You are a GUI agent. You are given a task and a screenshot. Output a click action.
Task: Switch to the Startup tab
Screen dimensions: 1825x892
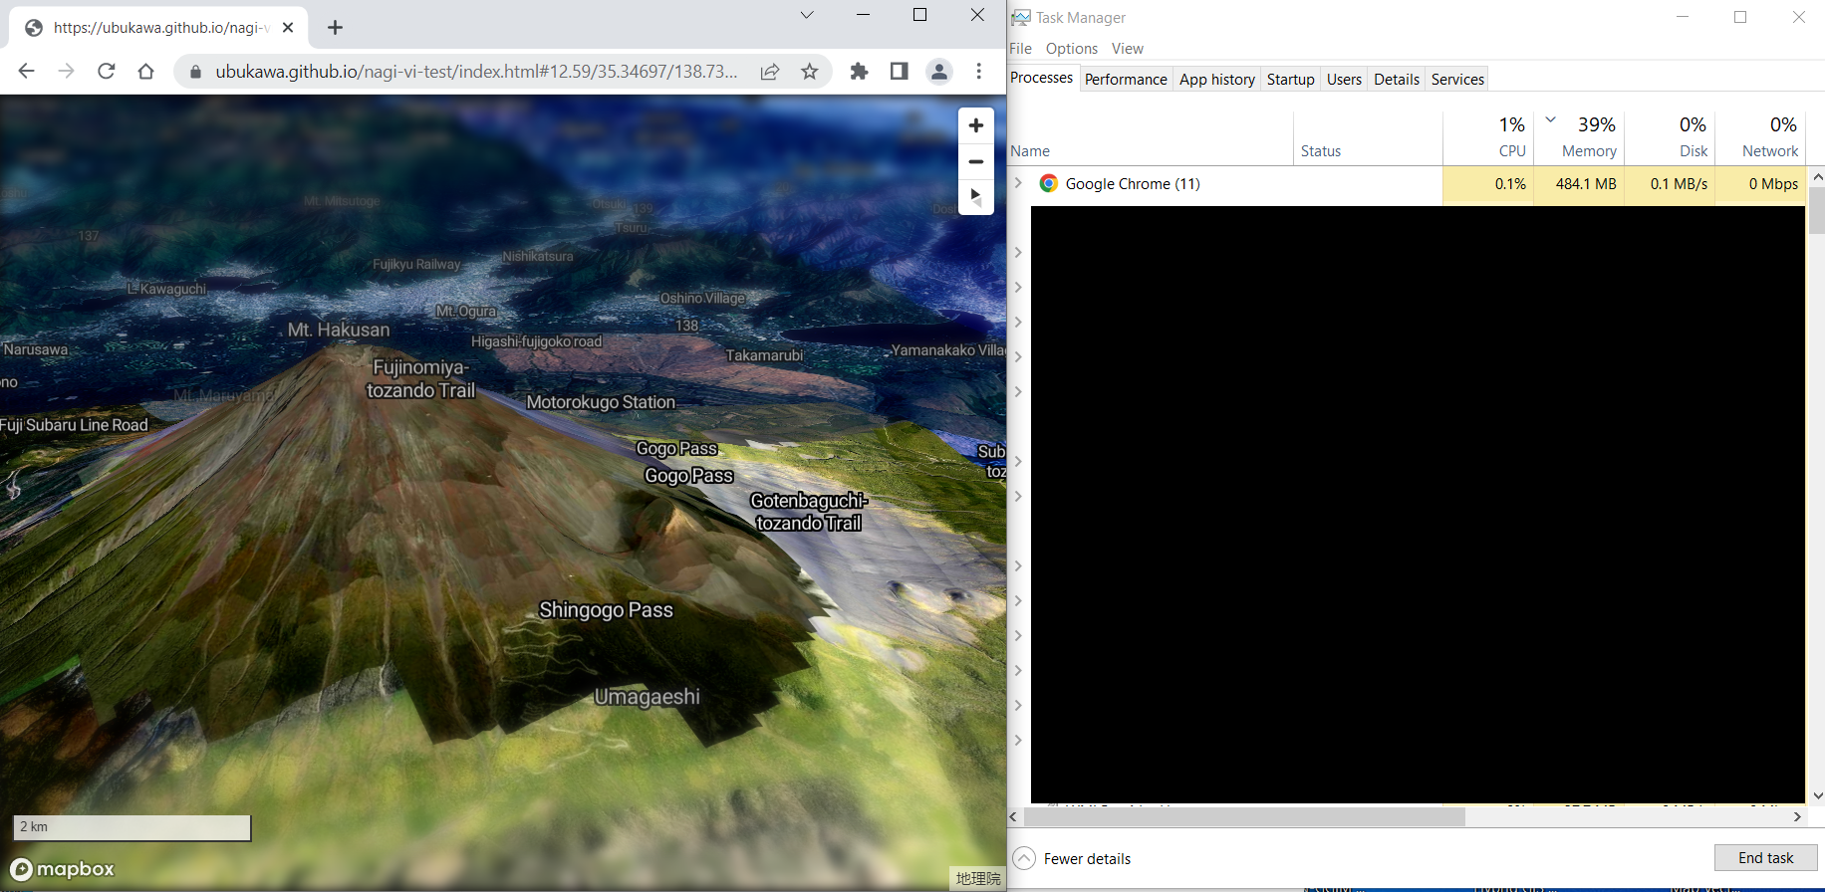1291,80
